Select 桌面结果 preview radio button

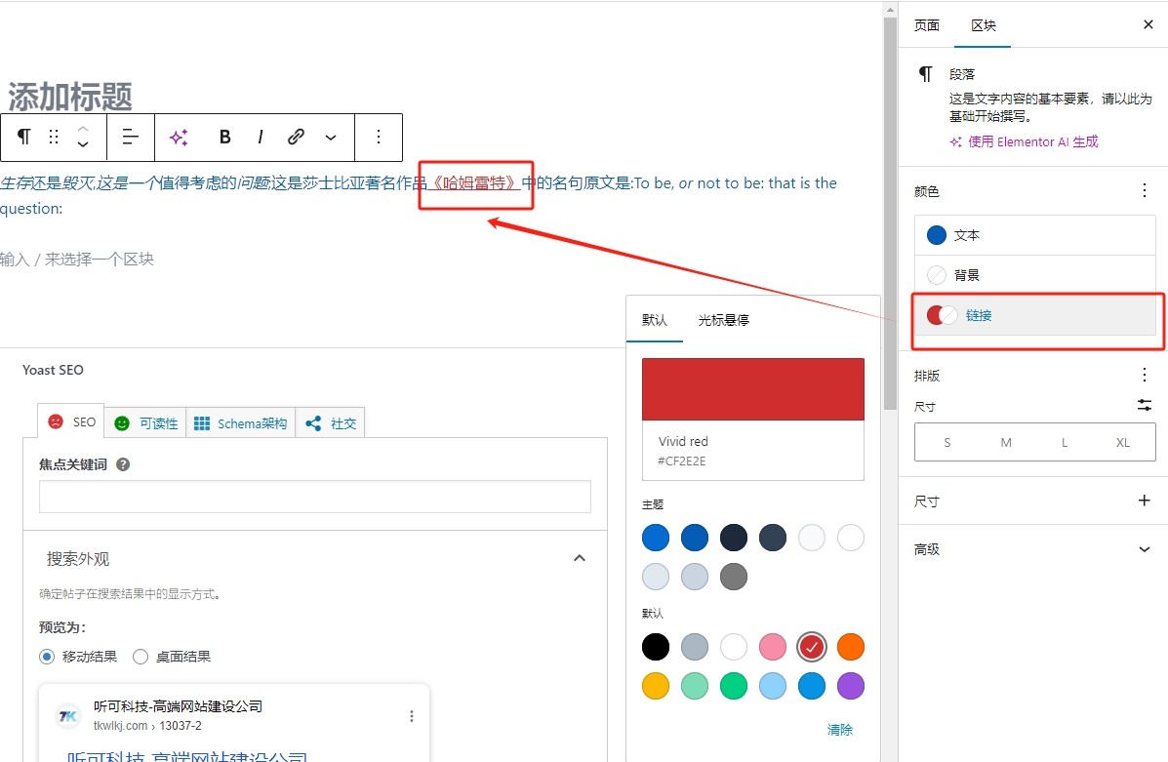click(x=141, y=657)
